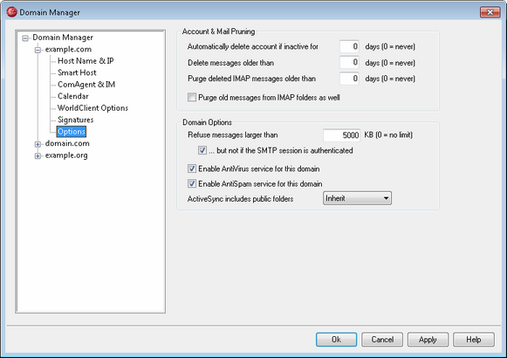Click the Domain Manager title bar icon
Viewport: 507px width, 358px height.
point(11,12)
